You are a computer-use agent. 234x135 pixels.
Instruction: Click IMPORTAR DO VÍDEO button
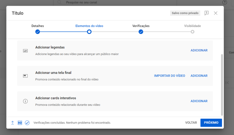coord(170,76)
